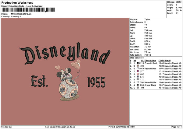Click code '1310' in stop row 4
Image resolution: width=183 pixels, height=129 pixels.
tap(161, 71)
